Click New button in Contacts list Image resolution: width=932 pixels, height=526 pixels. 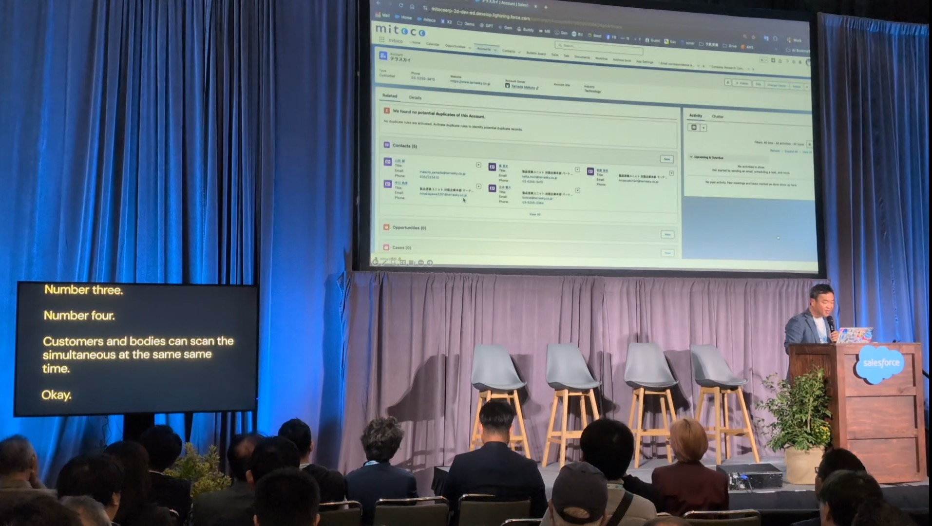666,159
